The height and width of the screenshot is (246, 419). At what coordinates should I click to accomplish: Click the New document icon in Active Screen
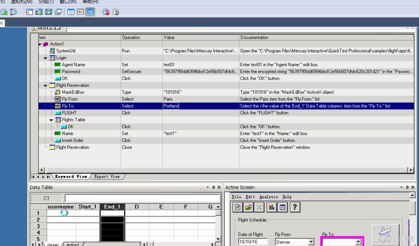point(238,207)
